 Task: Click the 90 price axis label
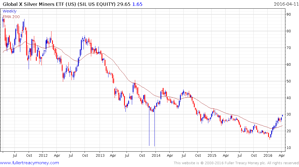coord(288,14)
